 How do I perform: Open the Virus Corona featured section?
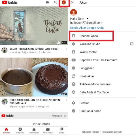pos(41,124)
